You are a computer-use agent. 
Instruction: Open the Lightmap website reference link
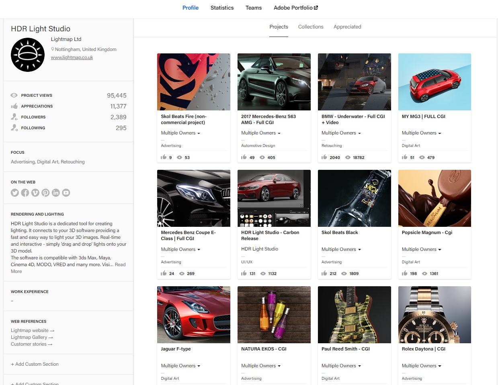click(x=33, y=330)
